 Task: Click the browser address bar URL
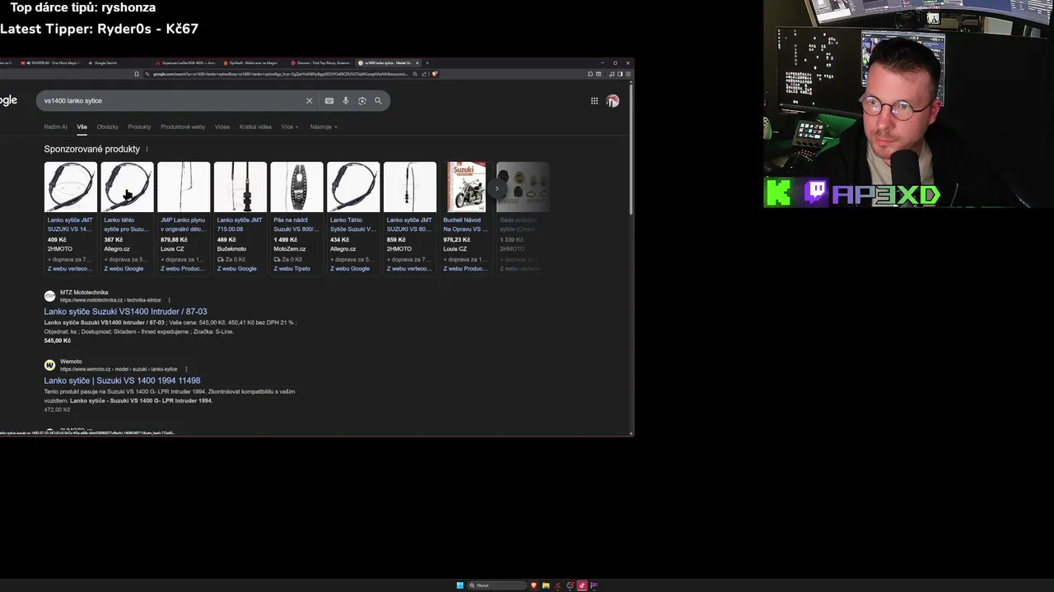(x=280, y=74)
